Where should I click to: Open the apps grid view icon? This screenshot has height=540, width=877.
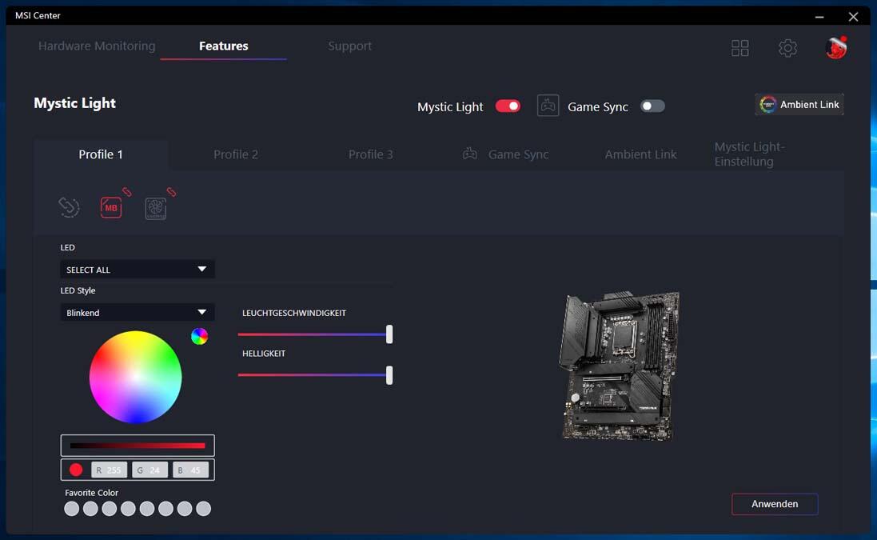point(739,48)
